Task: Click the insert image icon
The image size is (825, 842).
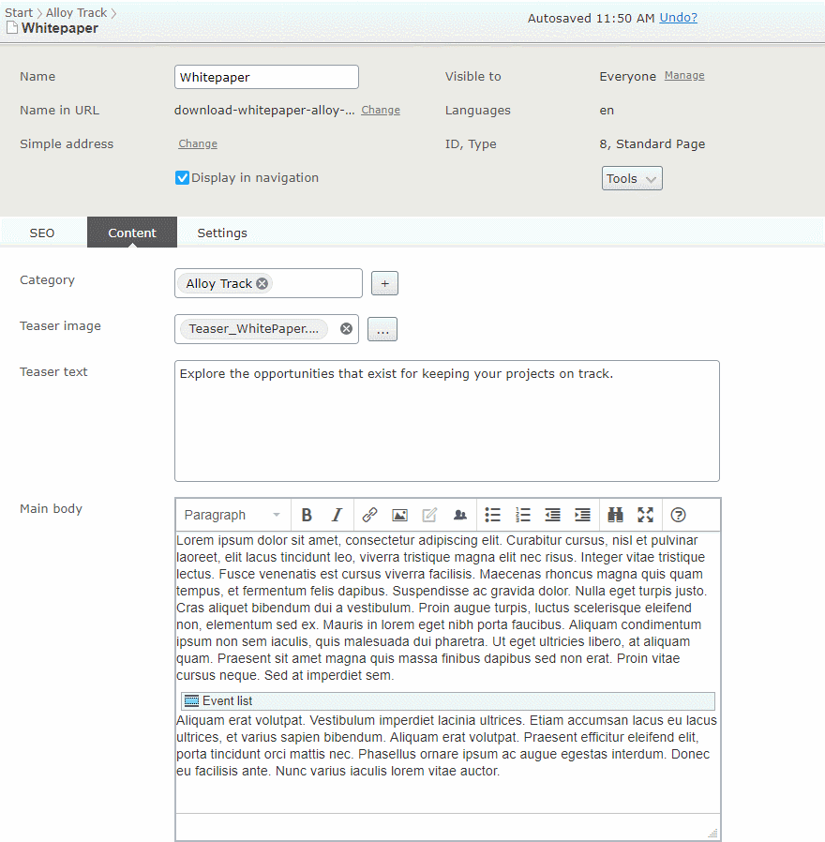Action: pos(399,515)
